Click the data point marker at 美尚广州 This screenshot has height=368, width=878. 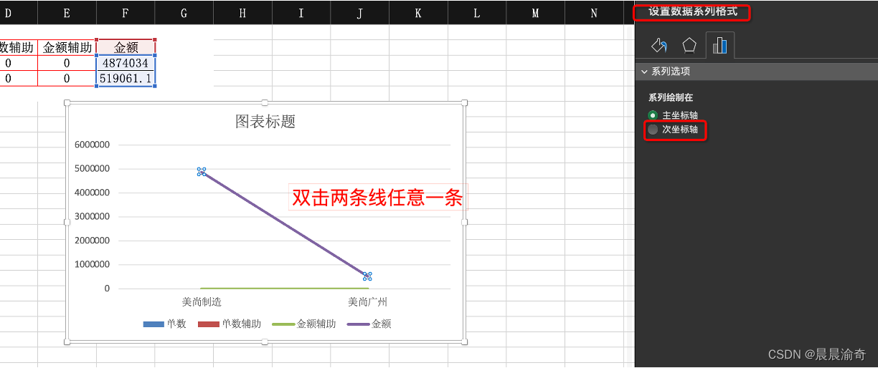[367, 276]
